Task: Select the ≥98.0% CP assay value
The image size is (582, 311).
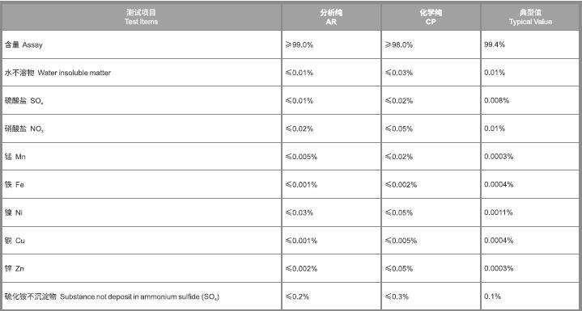Action: pyautogui.click(x=398, y=44)
